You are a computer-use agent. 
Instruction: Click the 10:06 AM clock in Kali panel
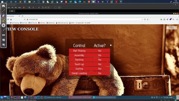pos(168,97)
